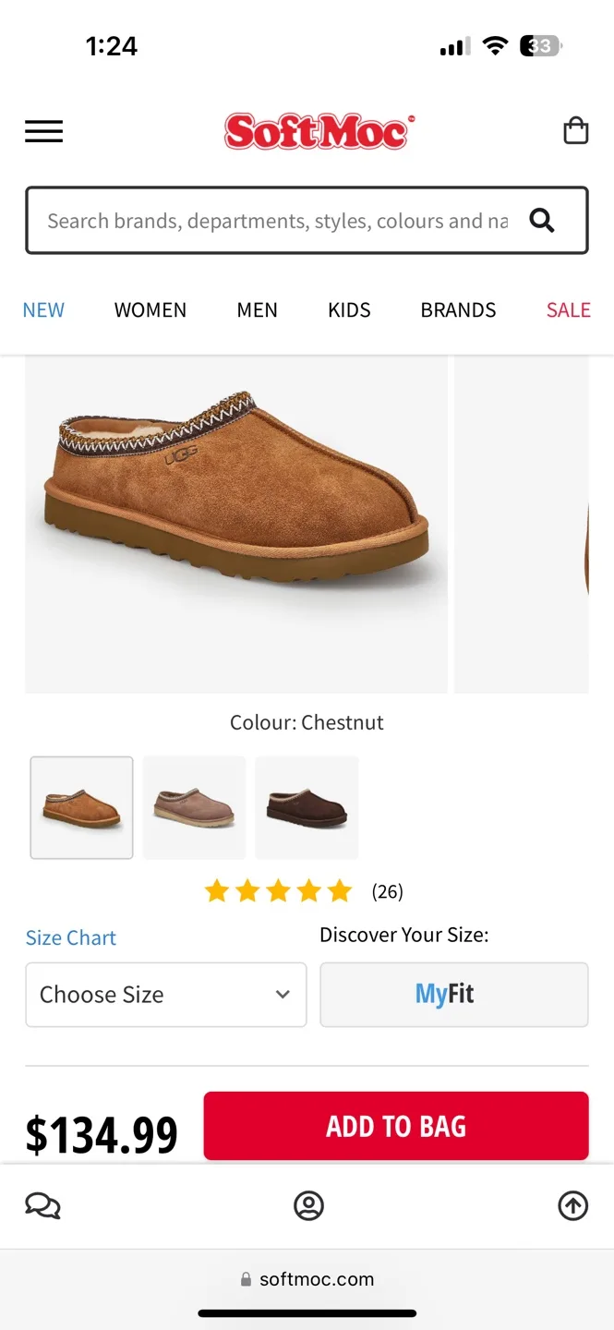Open the hamburger navigation menu

(x=43, y=131)
